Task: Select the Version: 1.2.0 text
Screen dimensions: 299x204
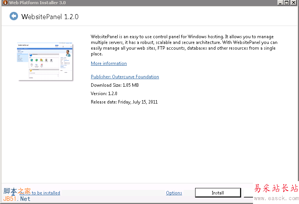Action: pos(104,93)
